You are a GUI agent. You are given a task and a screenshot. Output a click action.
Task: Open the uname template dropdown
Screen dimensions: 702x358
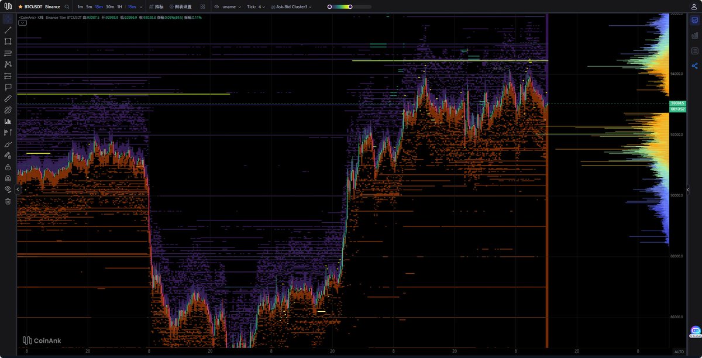(232, 6)
